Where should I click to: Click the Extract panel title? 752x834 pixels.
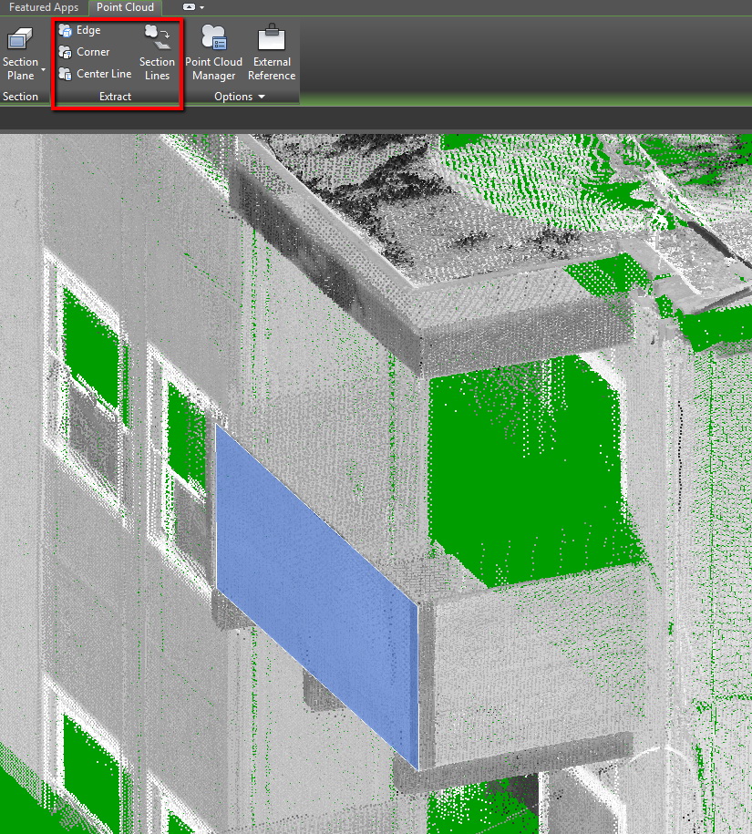click(x=116, y=97)
